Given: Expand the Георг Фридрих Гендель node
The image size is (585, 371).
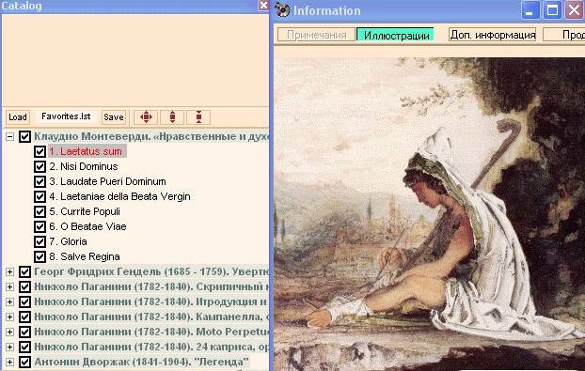Looking at the screenshot, I should click(x=9, y=272).
